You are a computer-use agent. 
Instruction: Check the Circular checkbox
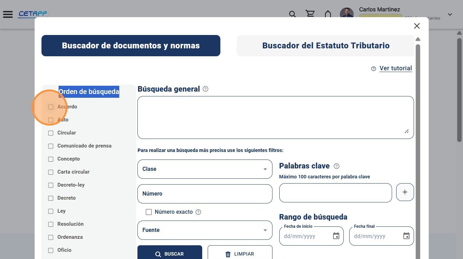point(51,133)
